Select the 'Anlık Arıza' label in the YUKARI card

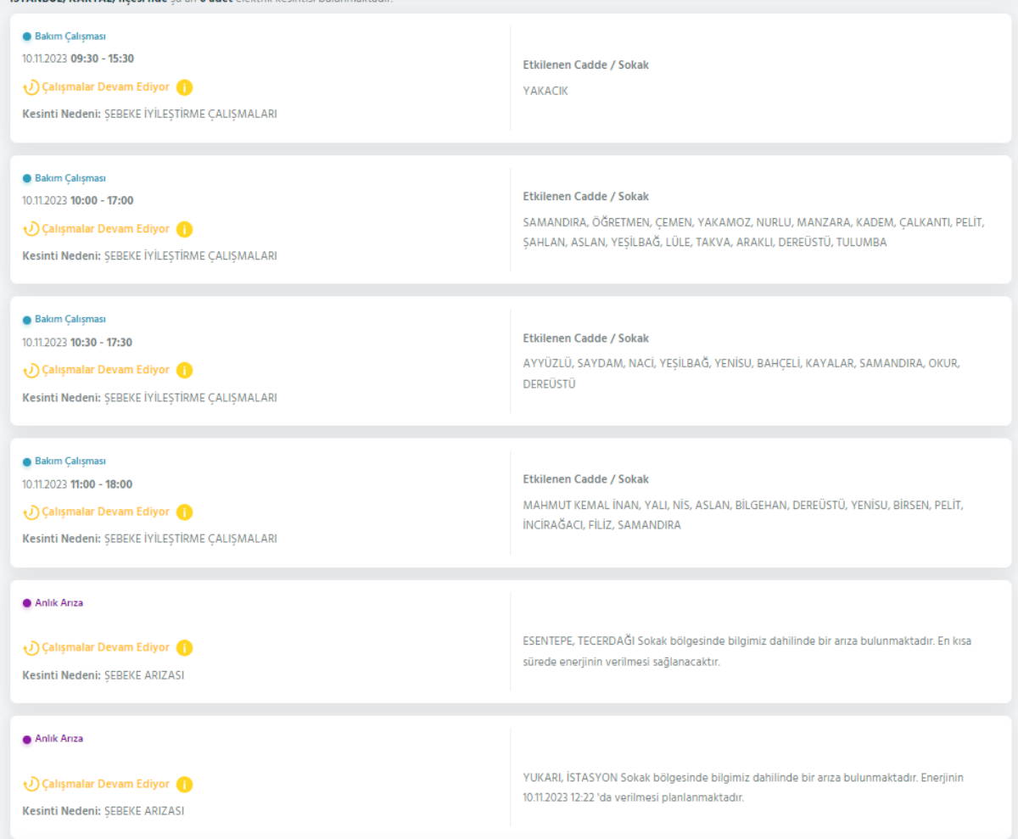coord(59,739)
